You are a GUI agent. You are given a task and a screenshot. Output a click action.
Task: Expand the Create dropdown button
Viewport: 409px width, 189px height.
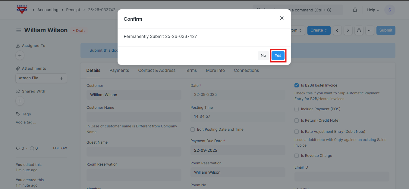(x=319, y=30)
